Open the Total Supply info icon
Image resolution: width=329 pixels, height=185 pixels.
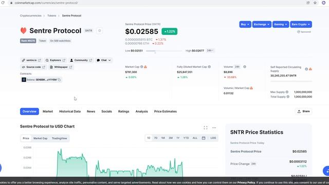click(x=288, y=97)
